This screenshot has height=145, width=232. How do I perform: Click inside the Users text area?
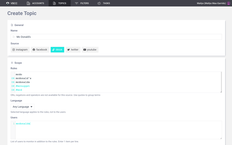tap(116, 130)
